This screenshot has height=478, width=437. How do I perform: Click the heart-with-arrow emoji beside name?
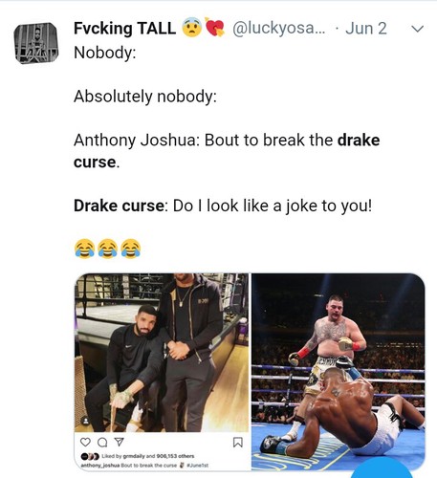click(x=214, y=27)
